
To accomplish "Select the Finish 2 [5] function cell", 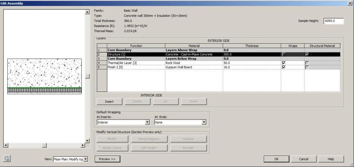I will point(136,67).
